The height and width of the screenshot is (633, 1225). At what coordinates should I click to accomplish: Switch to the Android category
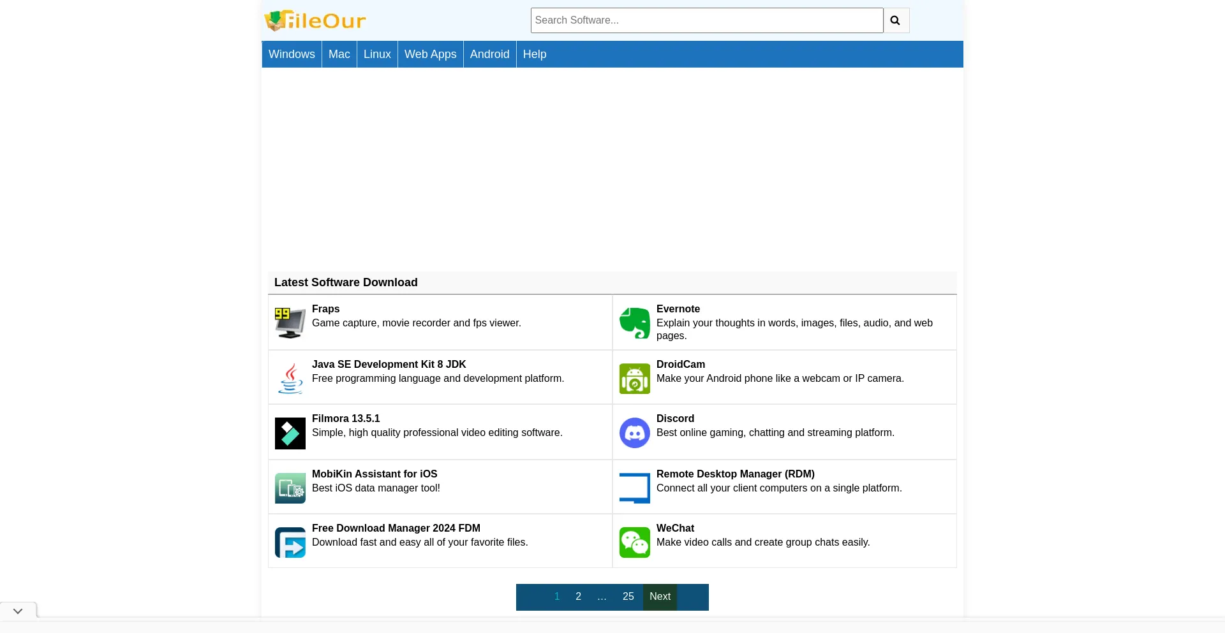(x=489, y=54)
